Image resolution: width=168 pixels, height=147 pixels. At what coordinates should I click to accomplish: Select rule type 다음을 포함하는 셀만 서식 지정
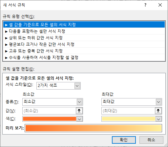(x=84, y=31)
